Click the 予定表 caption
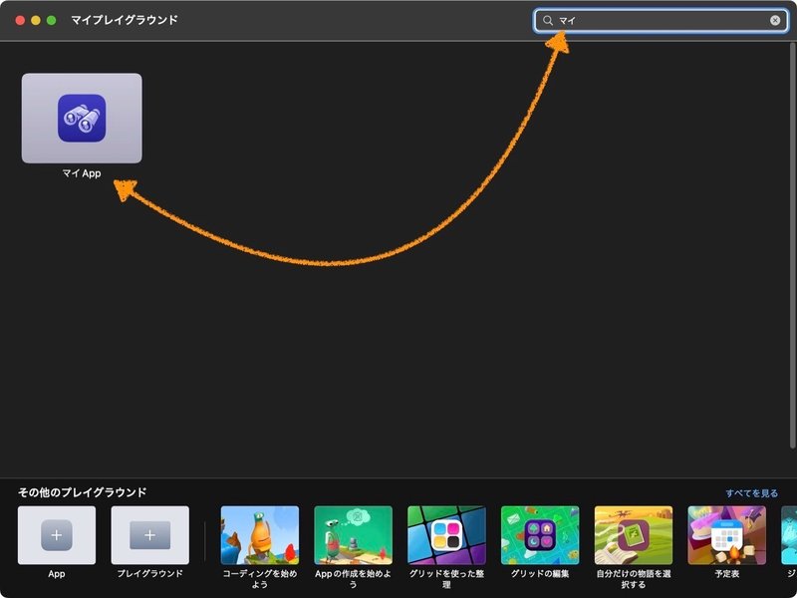This screenshot has width=797, height=598. tap(727, 574)
